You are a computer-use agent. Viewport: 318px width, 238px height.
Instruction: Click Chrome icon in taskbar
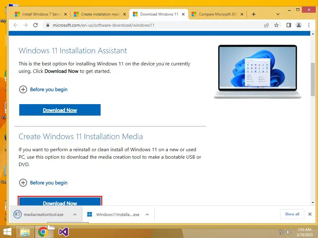[43, 232]
